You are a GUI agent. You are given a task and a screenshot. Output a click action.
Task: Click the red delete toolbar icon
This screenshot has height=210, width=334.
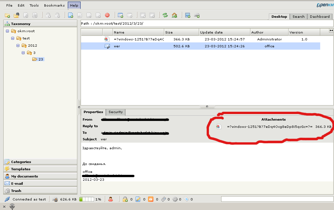point(107,15)
